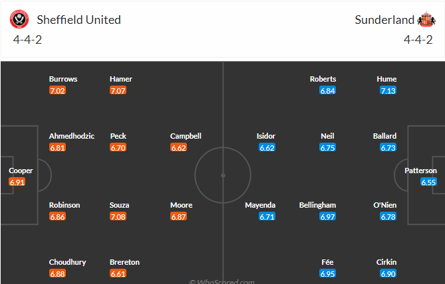
Task: Click Brereton's 6.61 rating badge
Action: (118, 274)
